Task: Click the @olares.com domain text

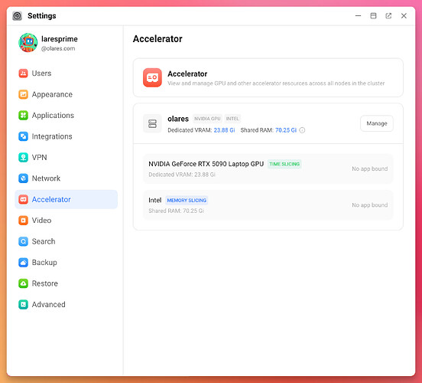Action: coord(58,48)
